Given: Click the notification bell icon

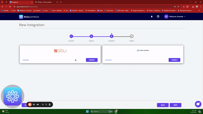Looking at the screenshot, I should [152, 16].
